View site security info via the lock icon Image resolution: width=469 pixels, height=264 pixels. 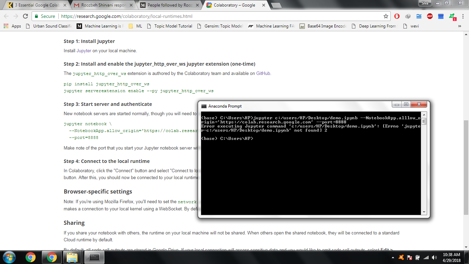pos(37,16)
